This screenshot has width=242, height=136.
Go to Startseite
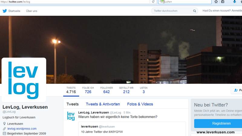(14, 11)
